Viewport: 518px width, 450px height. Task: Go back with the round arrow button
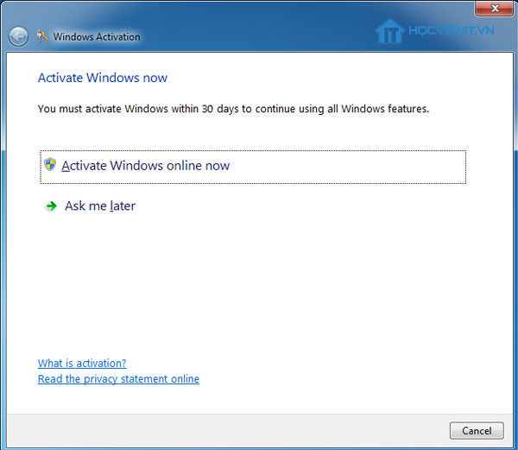click(x=18, y=36)
